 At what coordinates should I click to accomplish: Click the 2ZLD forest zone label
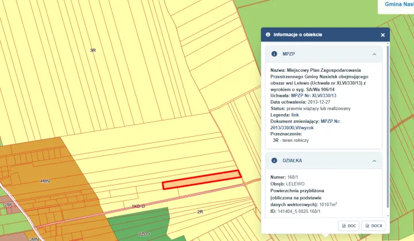coord(144,234)
